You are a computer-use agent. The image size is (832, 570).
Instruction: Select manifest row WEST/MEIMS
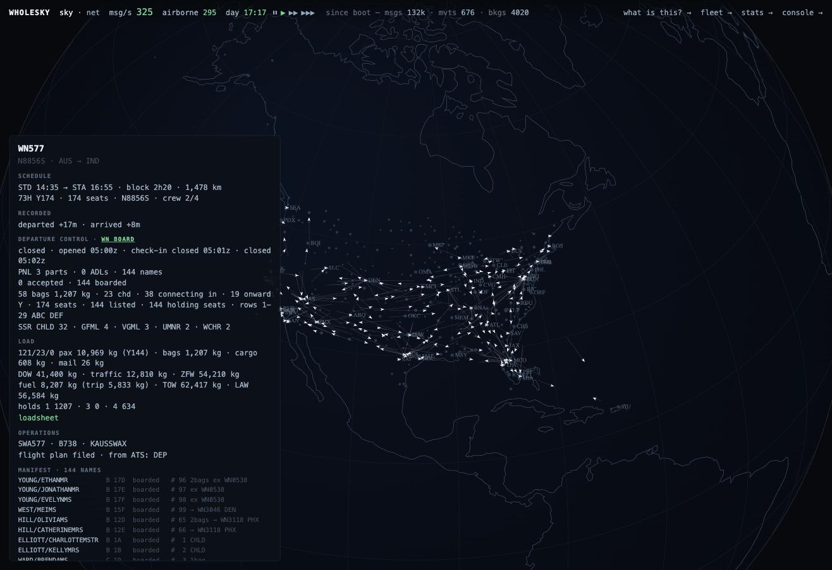pyautogui.click(x=144, y=510)
